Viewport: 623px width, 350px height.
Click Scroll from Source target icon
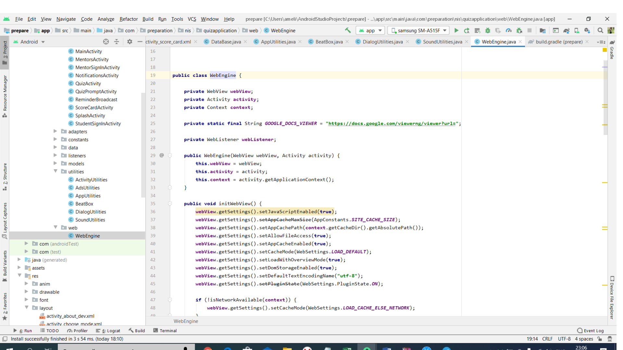tap(106, 41)
